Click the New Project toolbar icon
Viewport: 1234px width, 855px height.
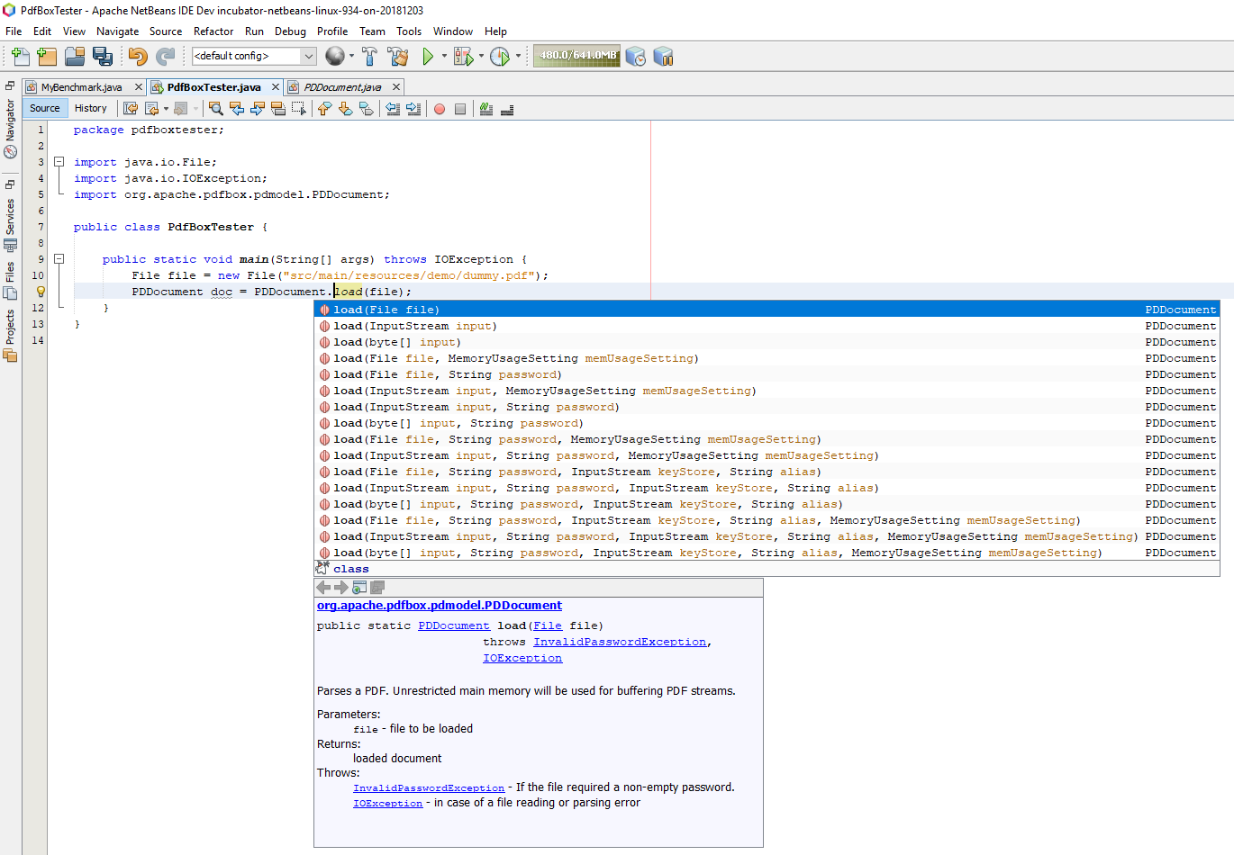[47, 56]
